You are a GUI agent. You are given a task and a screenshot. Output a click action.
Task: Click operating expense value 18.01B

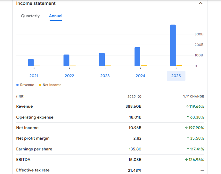(x=135, y=117)
